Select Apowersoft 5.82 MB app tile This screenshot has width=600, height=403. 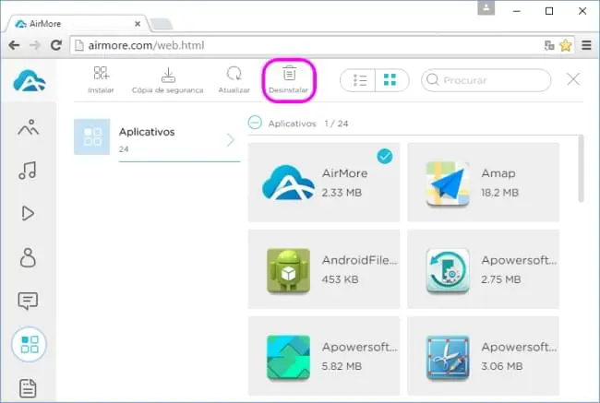(324, 356)
